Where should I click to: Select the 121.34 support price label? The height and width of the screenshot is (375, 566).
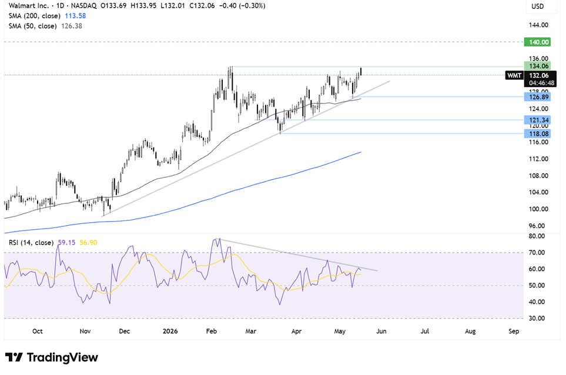click(x=537, y=120)
